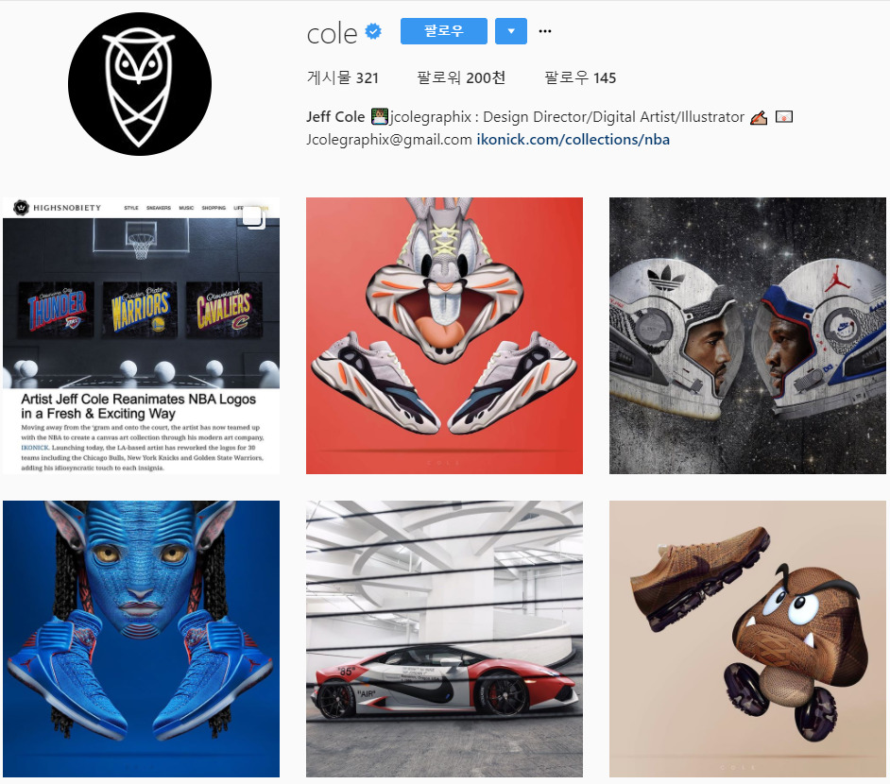890x784 pixels.
Task: Click the writing hand emoji in bio
Action: click(759, 117)
